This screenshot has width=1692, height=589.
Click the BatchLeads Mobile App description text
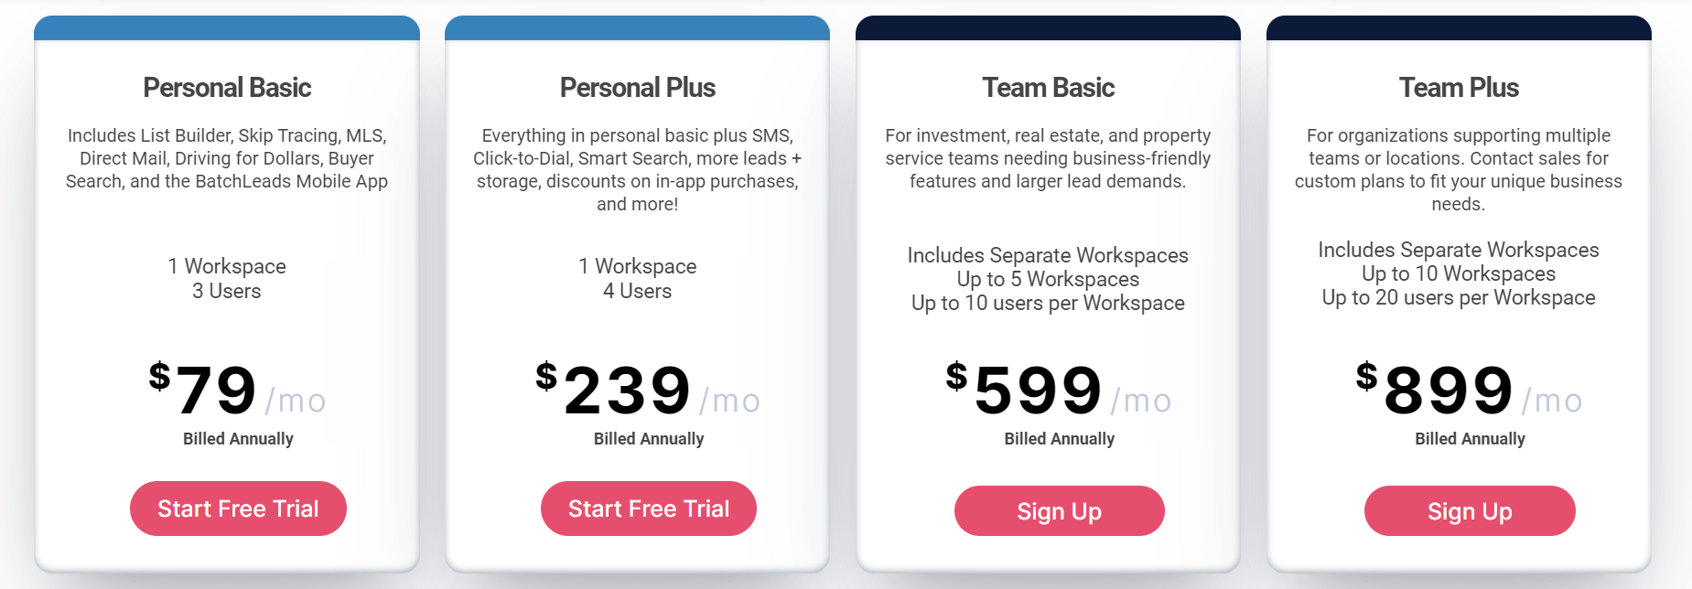pos(226,181)
